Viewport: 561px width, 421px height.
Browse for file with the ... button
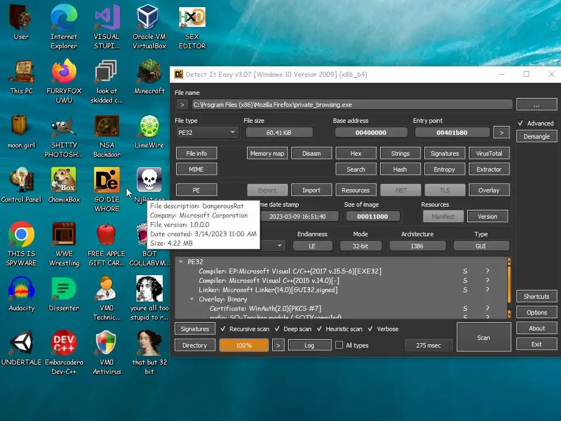pos(536,105)
